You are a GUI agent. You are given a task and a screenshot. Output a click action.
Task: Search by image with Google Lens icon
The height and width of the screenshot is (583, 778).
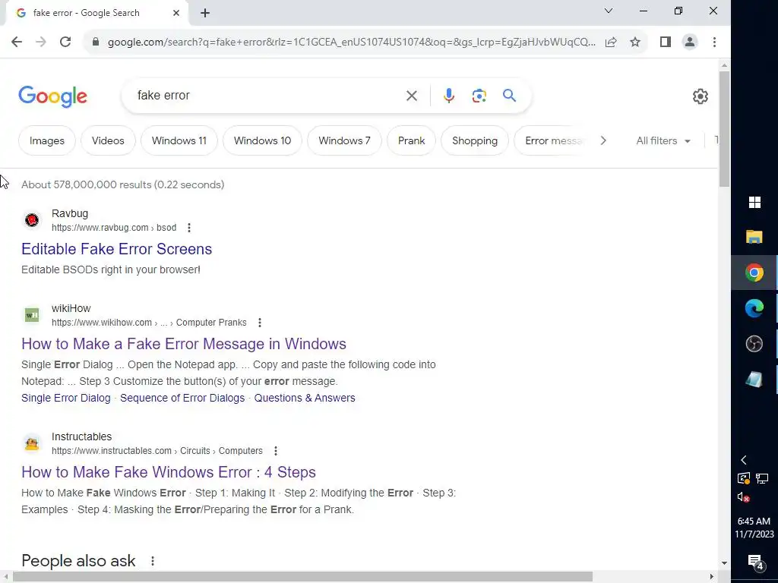pyautogui.click(x=479, y=96)
